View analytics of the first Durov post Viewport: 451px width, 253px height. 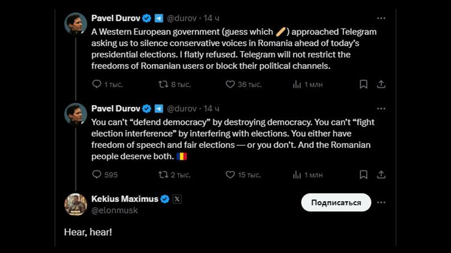pos(297,84)
